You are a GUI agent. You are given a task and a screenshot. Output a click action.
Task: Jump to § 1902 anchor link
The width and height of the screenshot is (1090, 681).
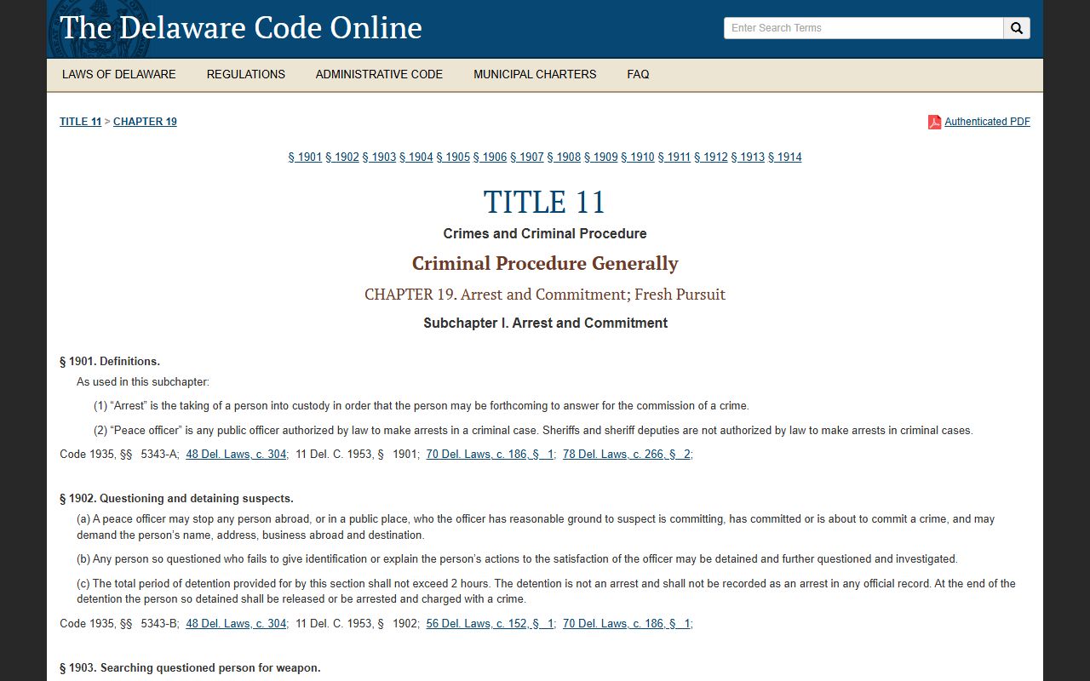pos(342,157)
